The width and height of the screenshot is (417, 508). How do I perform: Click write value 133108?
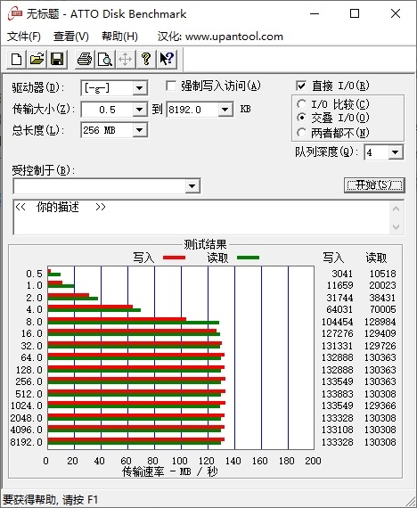coord(337,430)
